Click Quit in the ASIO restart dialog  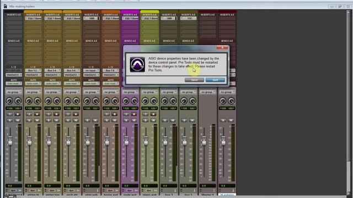pyautogui.click(x=215, y=80)
